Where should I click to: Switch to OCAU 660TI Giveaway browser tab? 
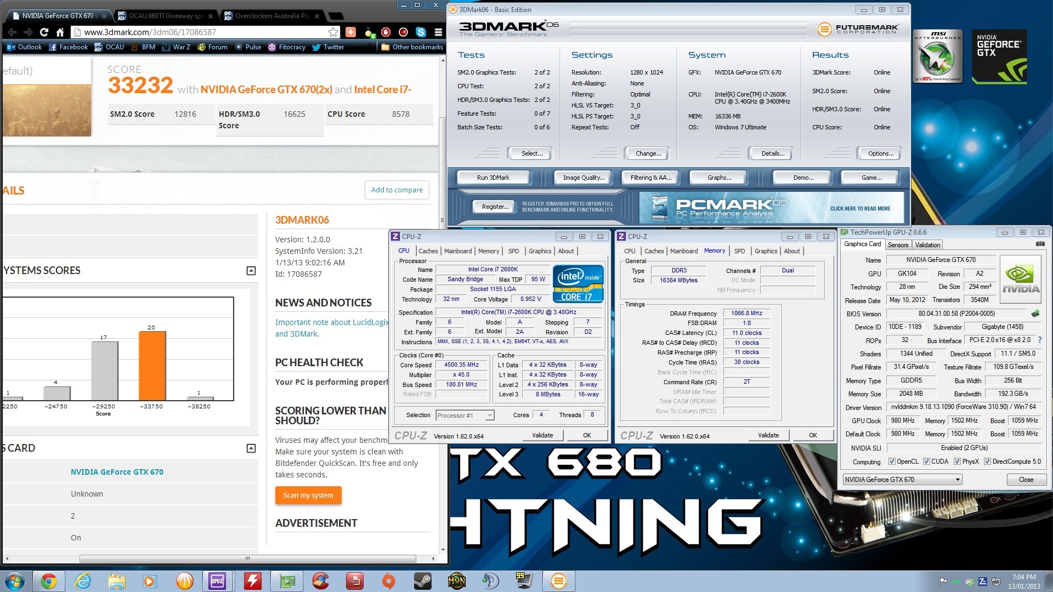click(166, 16)
